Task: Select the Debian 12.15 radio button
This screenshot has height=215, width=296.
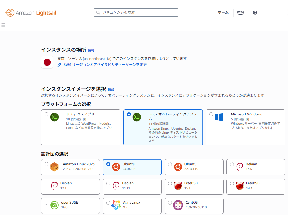Action: (46, 183)
